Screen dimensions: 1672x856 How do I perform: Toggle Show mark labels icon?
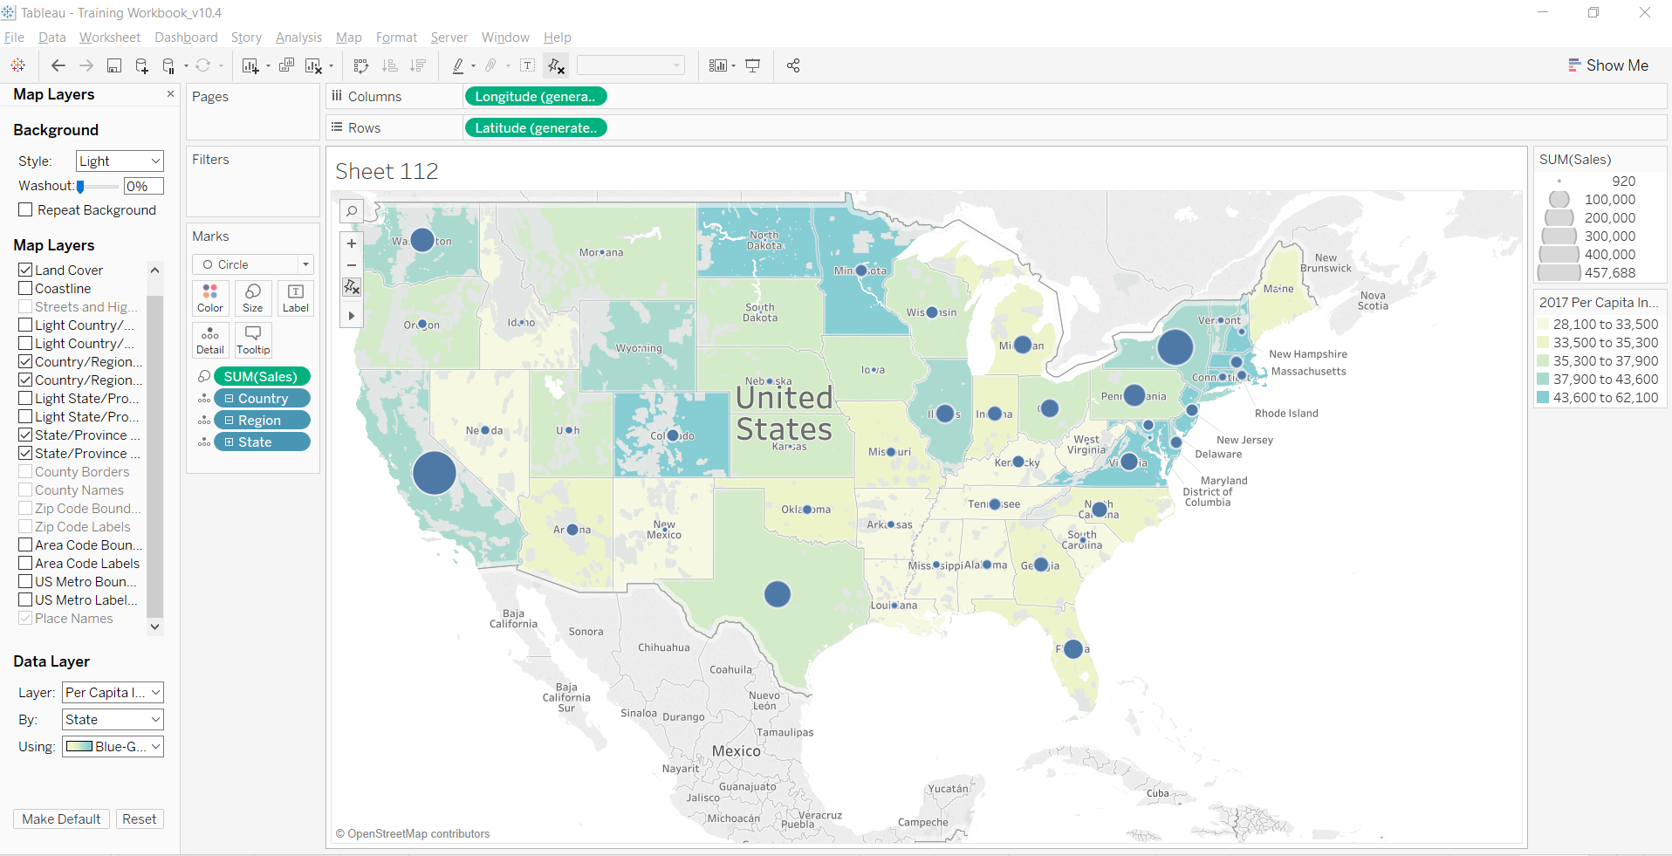tap(528, 65)
